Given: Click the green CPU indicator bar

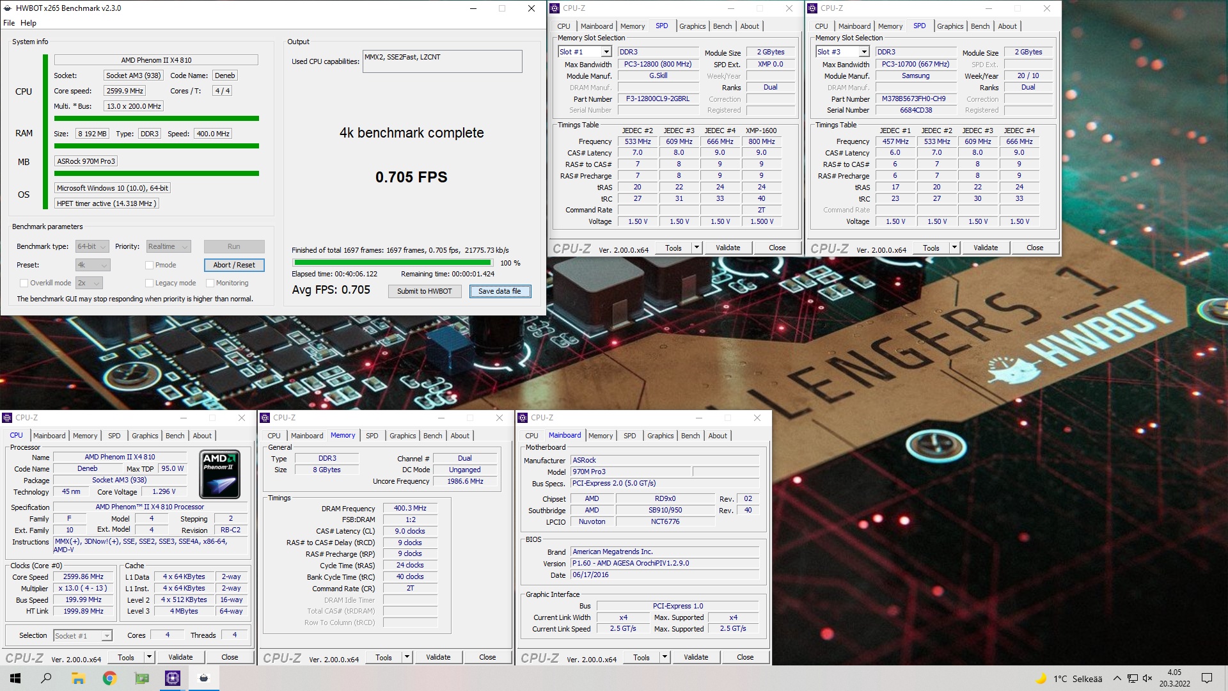Looking at the screenshot, I should [156, 118].
